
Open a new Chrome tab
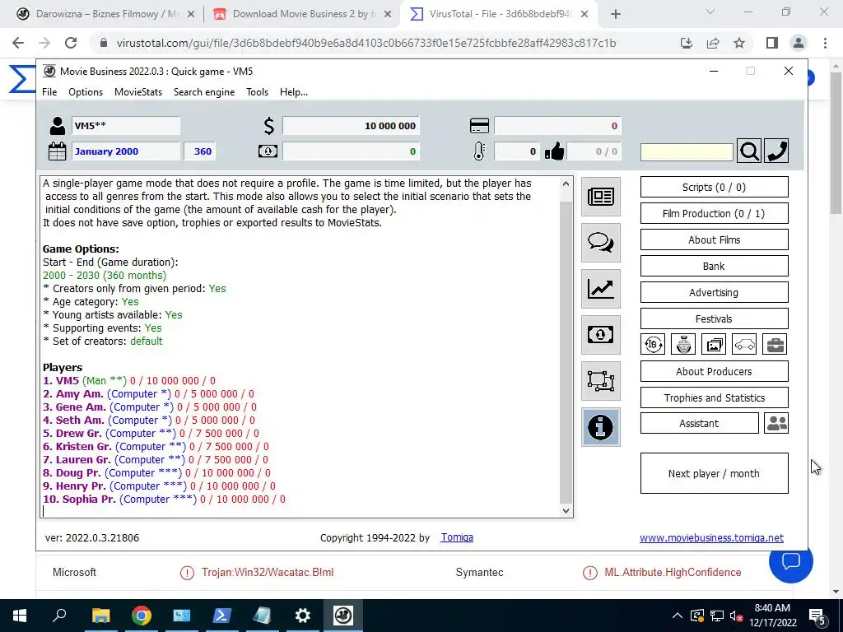[616, 15]
